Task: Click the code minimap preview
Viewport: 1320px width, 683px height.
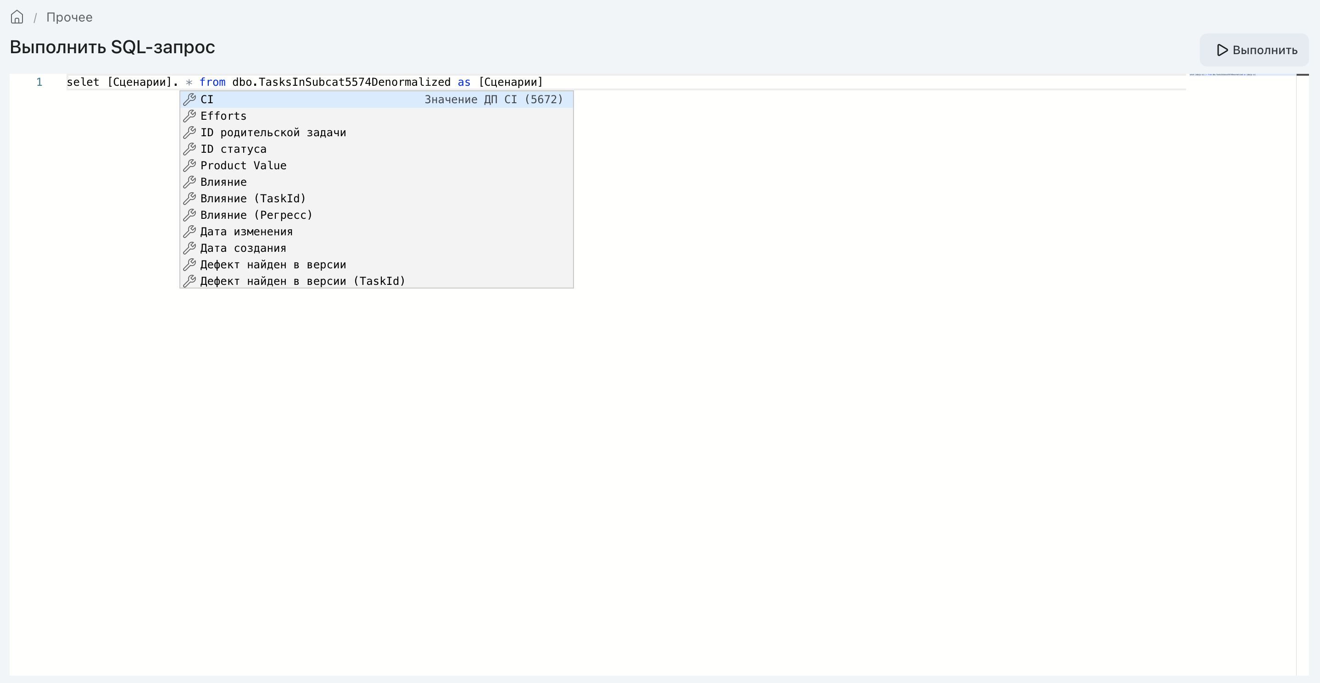Action: pos(1242,75)
